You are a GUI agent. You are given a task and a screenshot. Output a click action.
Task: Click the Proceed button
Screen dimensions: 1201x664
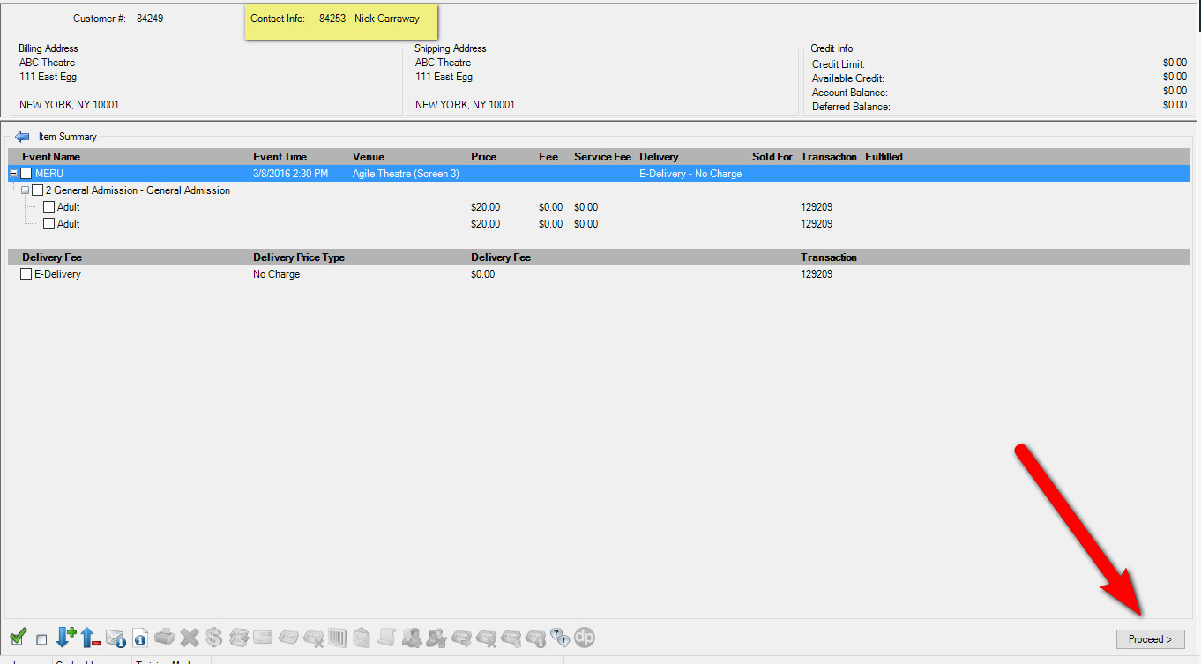(x=1150, y=639)
